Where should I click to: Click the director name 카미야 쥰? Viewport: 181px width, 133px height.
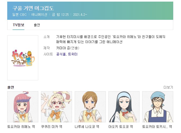[63, 48]
